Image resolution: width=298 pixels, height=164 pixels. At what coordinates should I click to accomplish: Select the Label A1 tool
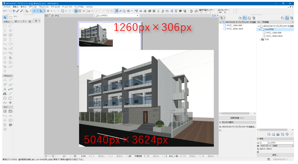10,89
